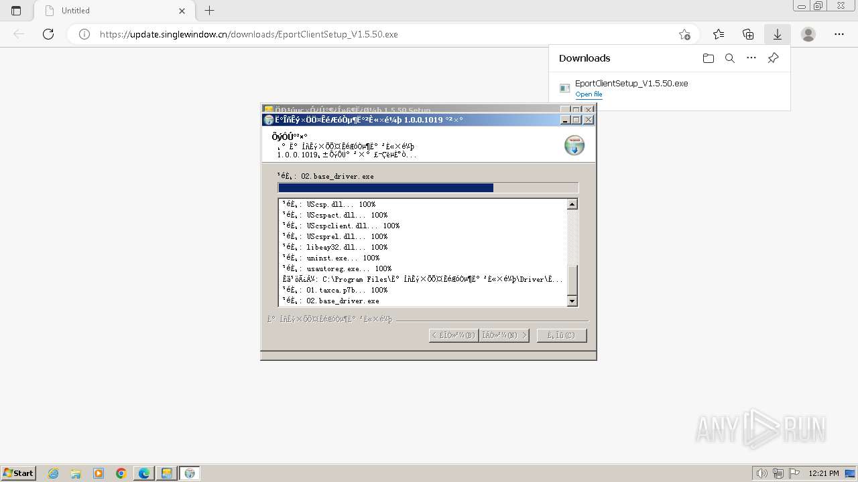Click the Cancel (C) button
Screen dimensions: 858x482
(562, 335)
